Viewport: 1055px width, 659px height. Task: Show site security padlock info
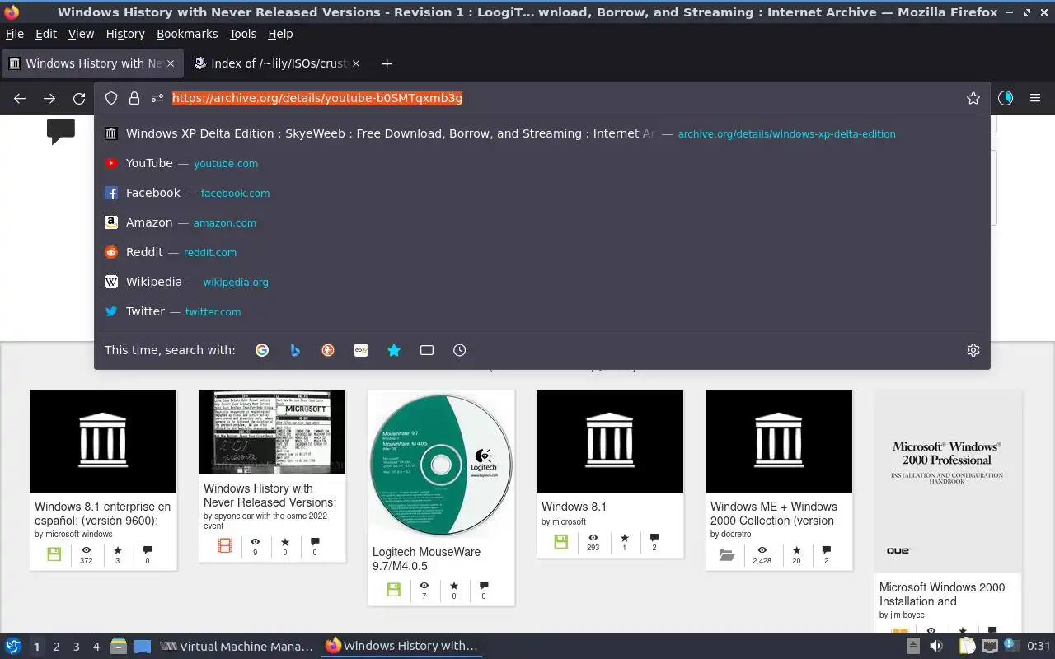(x=134, y=98)
